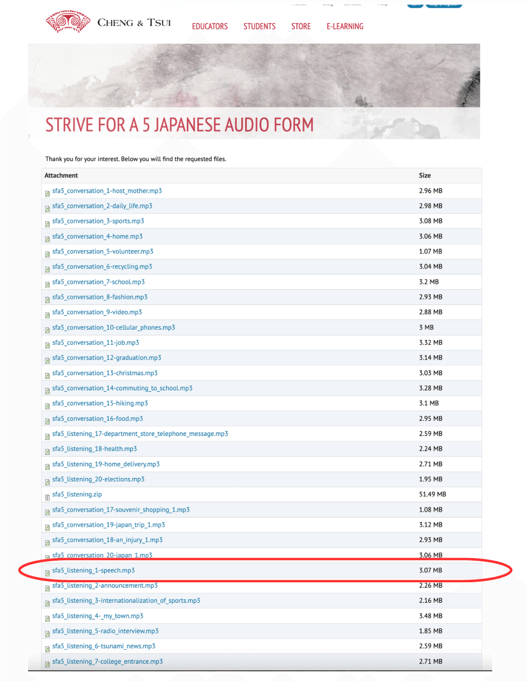Click the file icon next to sfa5_conversation_8-fashion.mp3

click(x=47, y=297)
